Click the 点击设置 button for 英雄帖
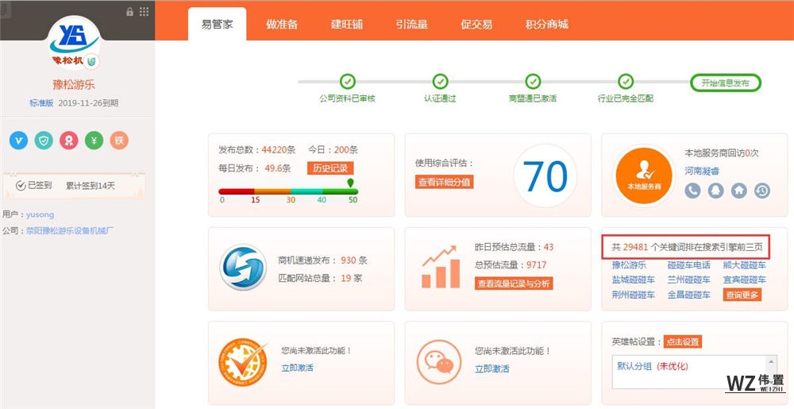The image size is (794, 409). [683, 341]
